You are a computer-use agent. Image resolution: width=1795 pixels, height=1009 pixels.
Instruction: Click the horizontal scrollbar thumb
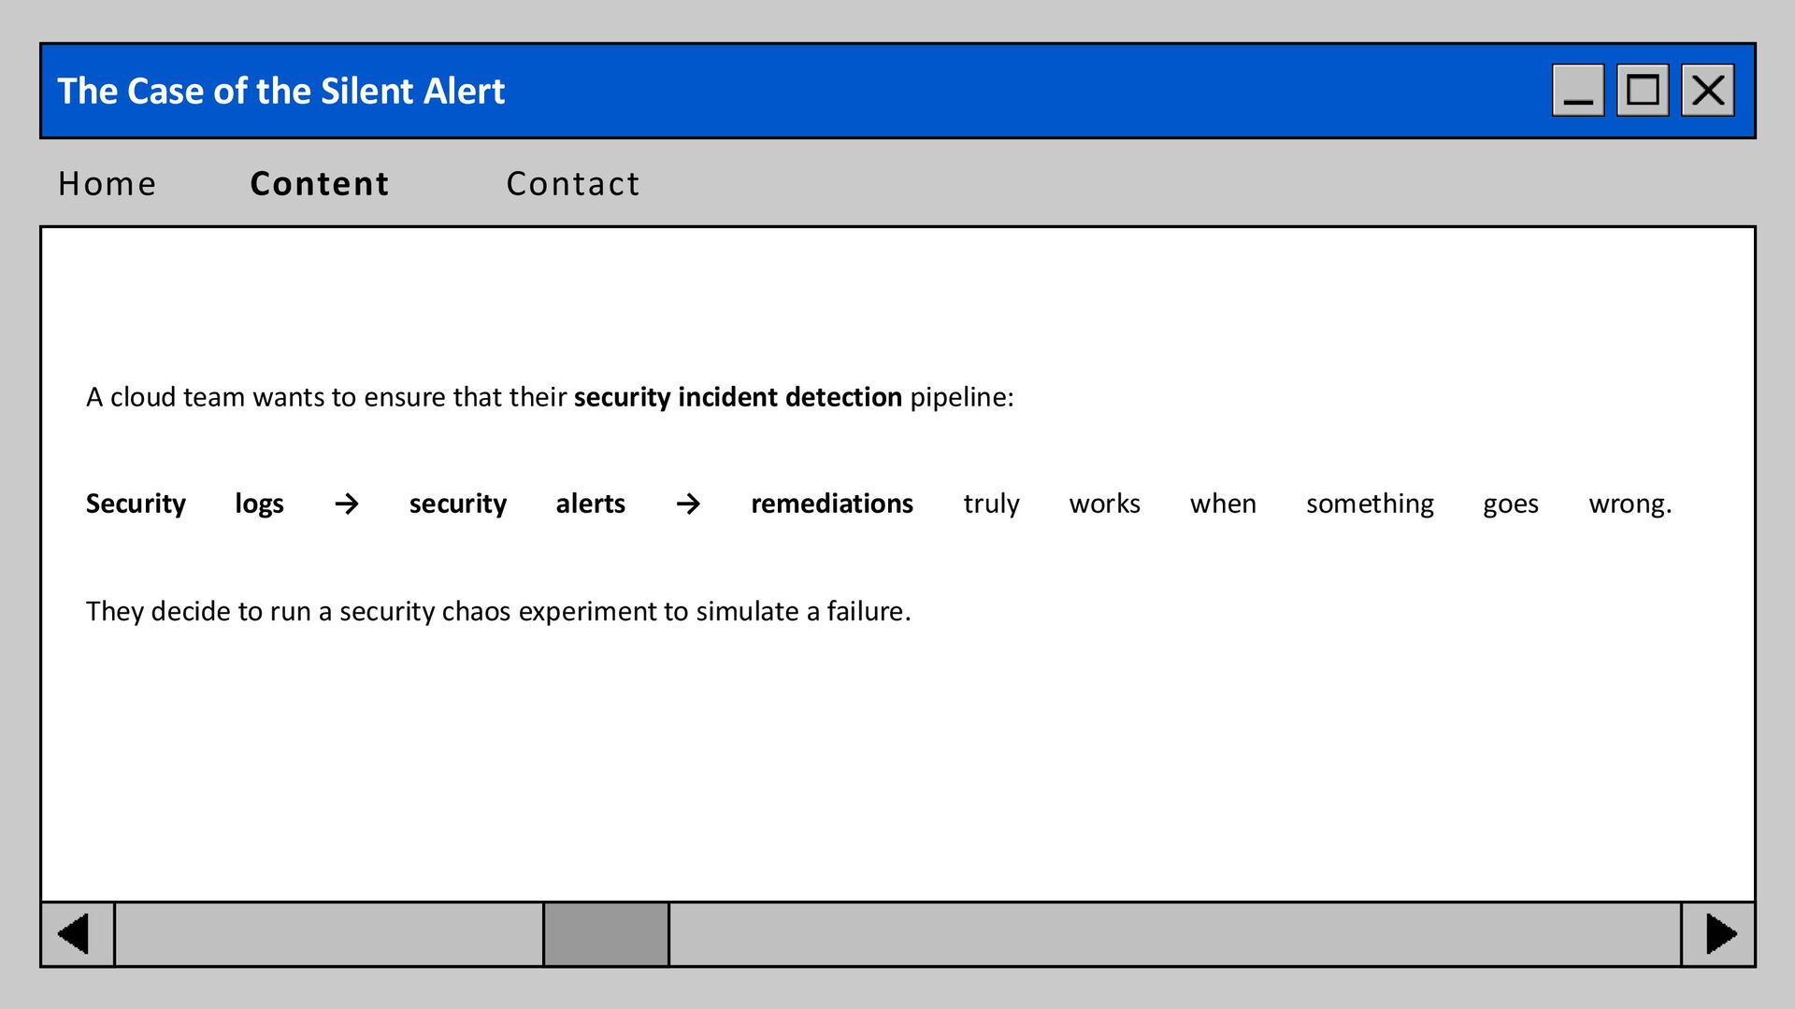pos(606,934)
